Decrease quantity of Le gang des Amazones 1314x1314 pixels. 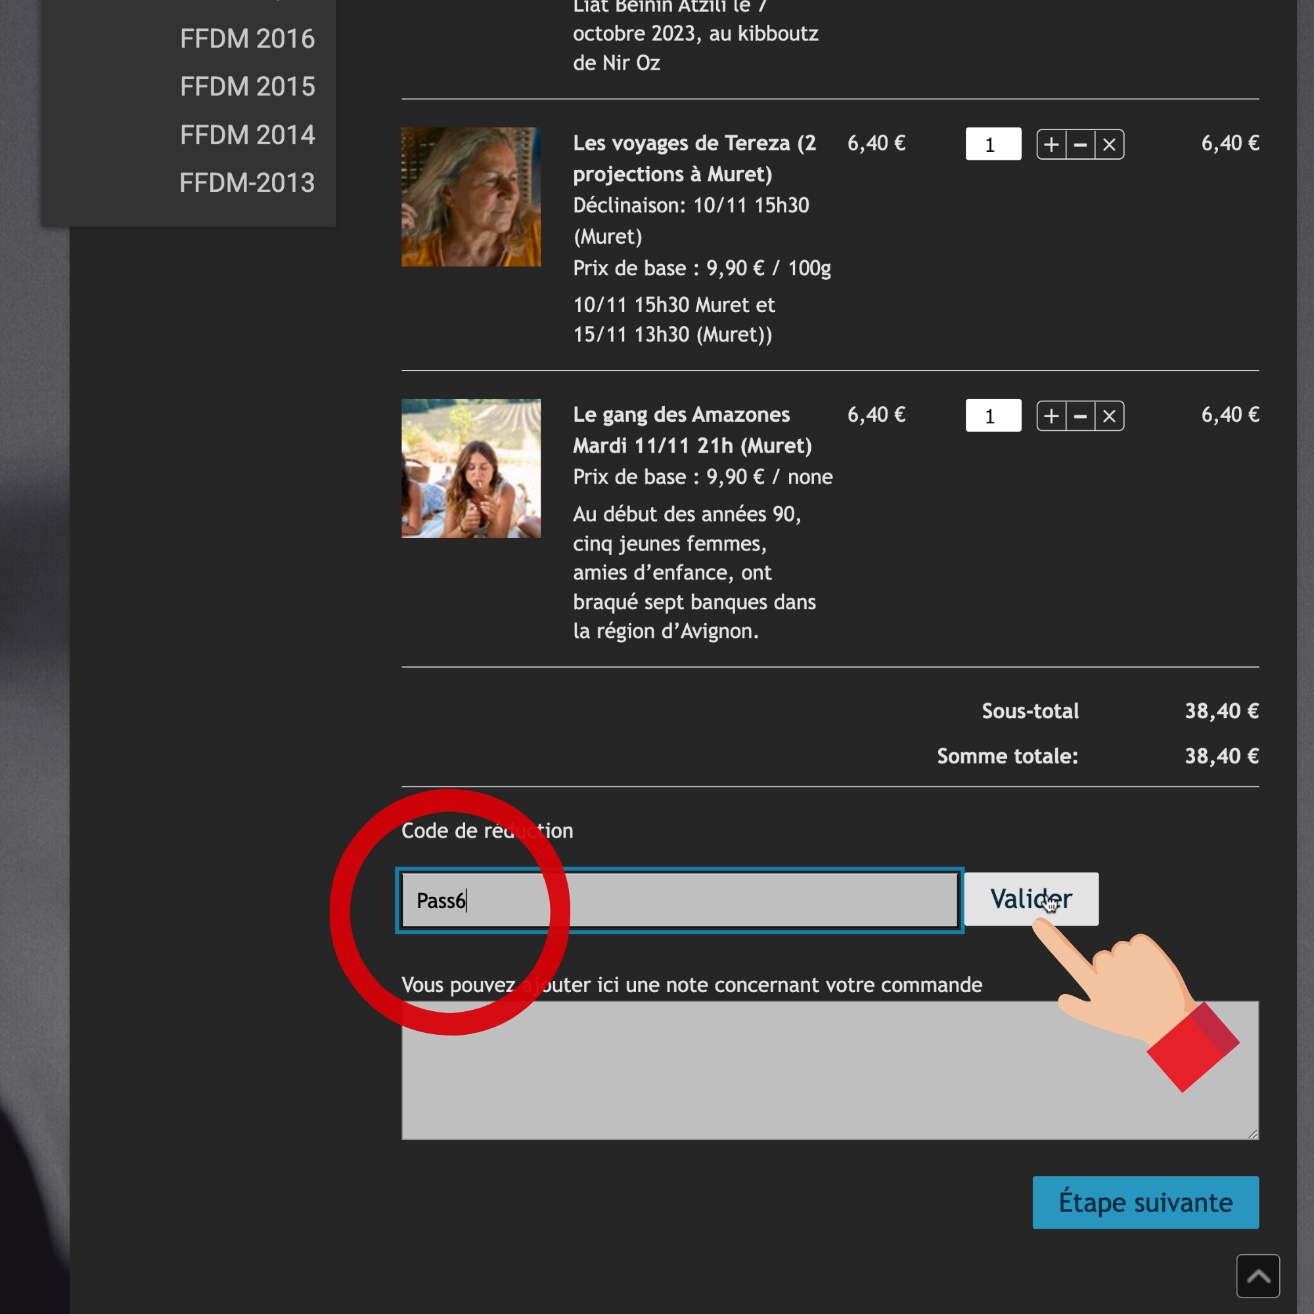pos(1080,416)
